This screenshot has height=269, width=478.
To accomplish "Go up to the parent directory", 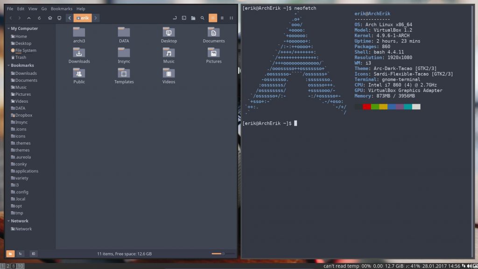I will [x=29, y=18].
